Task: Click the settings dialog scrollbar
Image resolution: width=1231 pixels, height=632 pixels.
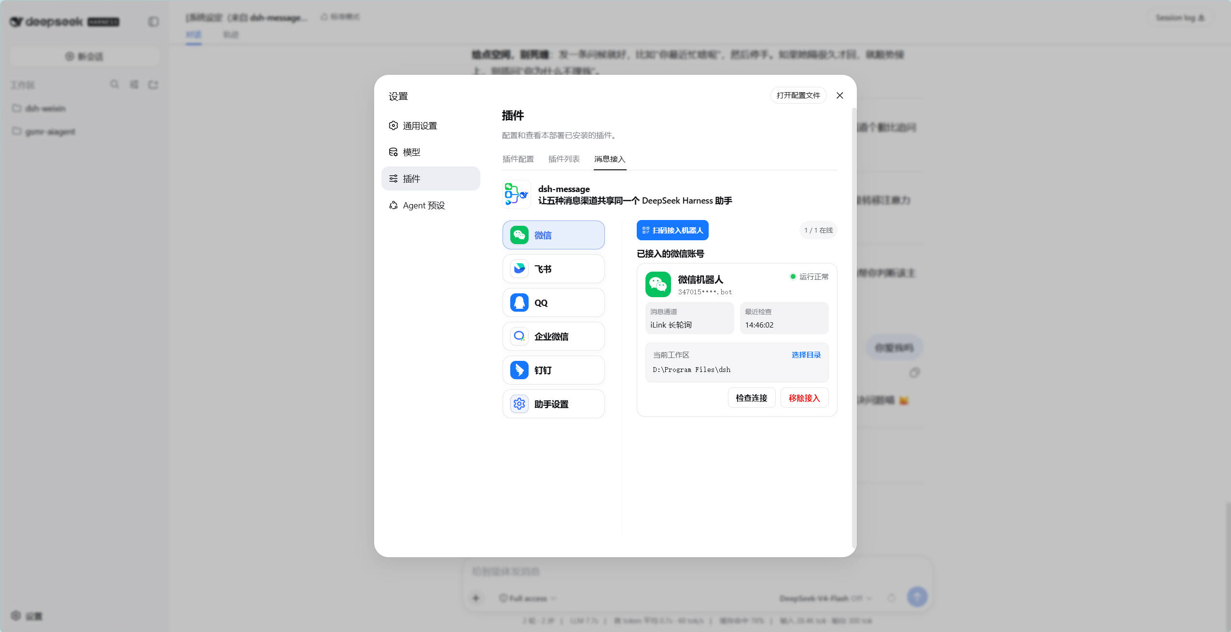Action: pos(854,328)
